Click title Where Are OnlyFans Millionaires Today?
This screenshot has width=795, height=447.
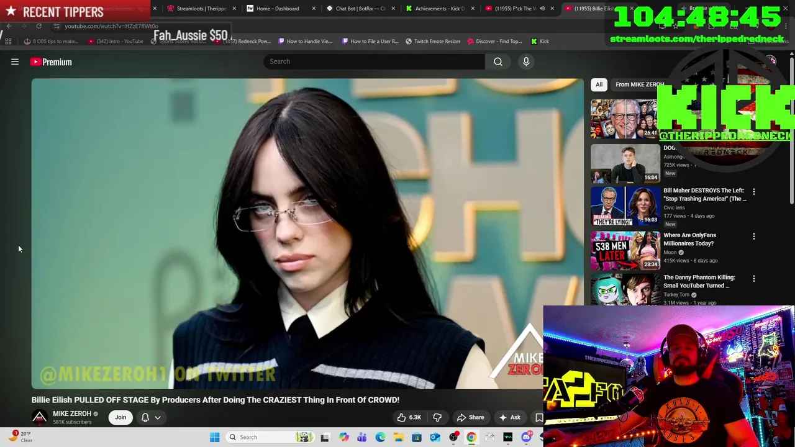pyautogui.click(x=689, y=239)
